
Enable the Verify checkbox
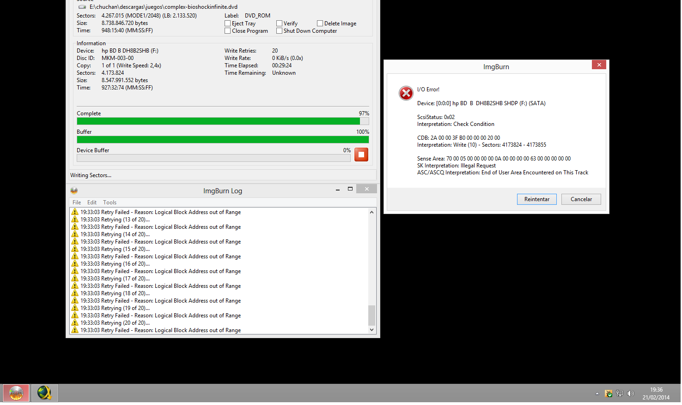[280, 24]
